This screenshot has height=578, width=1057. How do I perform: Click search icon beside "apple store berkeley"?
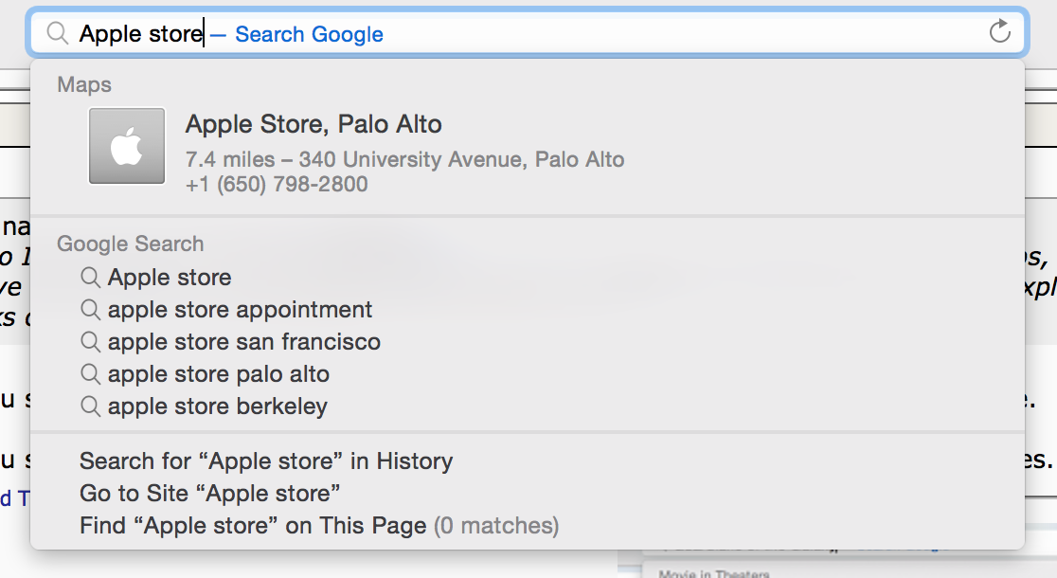90,406
